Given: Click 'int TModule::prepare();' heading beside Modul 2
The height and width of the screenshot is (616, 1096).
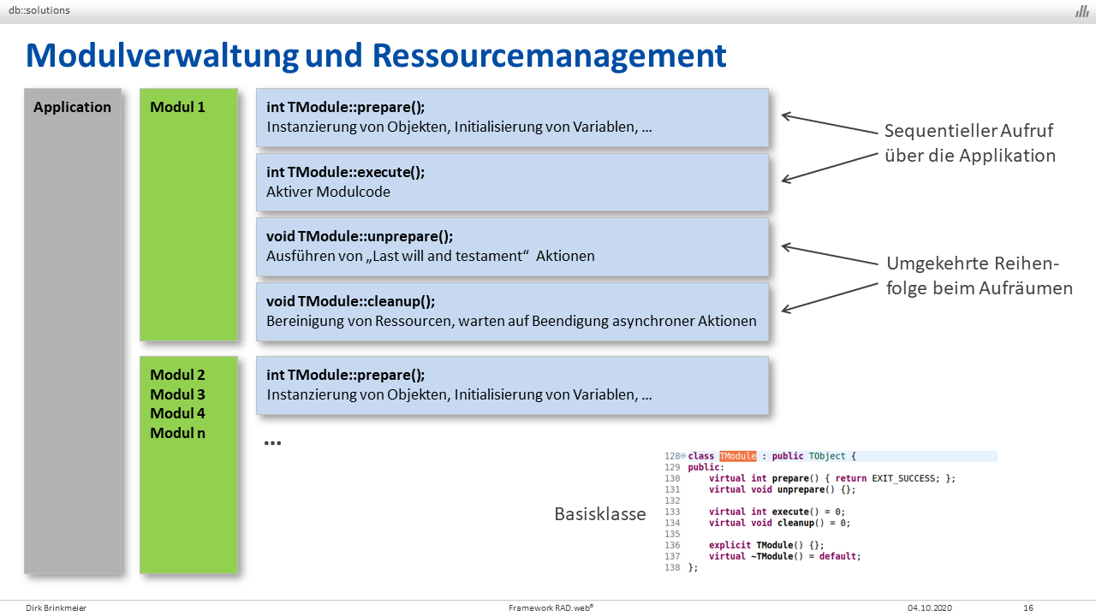Looking at the screenshot, I should [346, 375].
